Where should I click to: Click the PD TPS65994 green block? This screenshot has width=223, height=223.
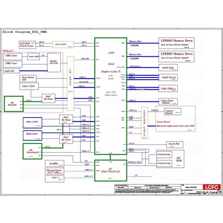tap(13, 104)
